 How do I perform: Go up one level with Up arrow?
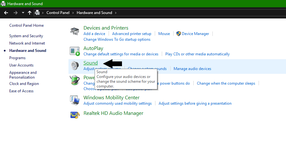30,13
